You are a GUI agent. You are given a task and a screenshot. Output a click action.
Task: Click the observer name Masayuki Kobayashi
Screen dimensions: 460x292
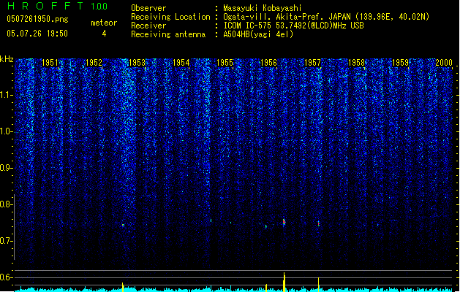tap(263, 8)
